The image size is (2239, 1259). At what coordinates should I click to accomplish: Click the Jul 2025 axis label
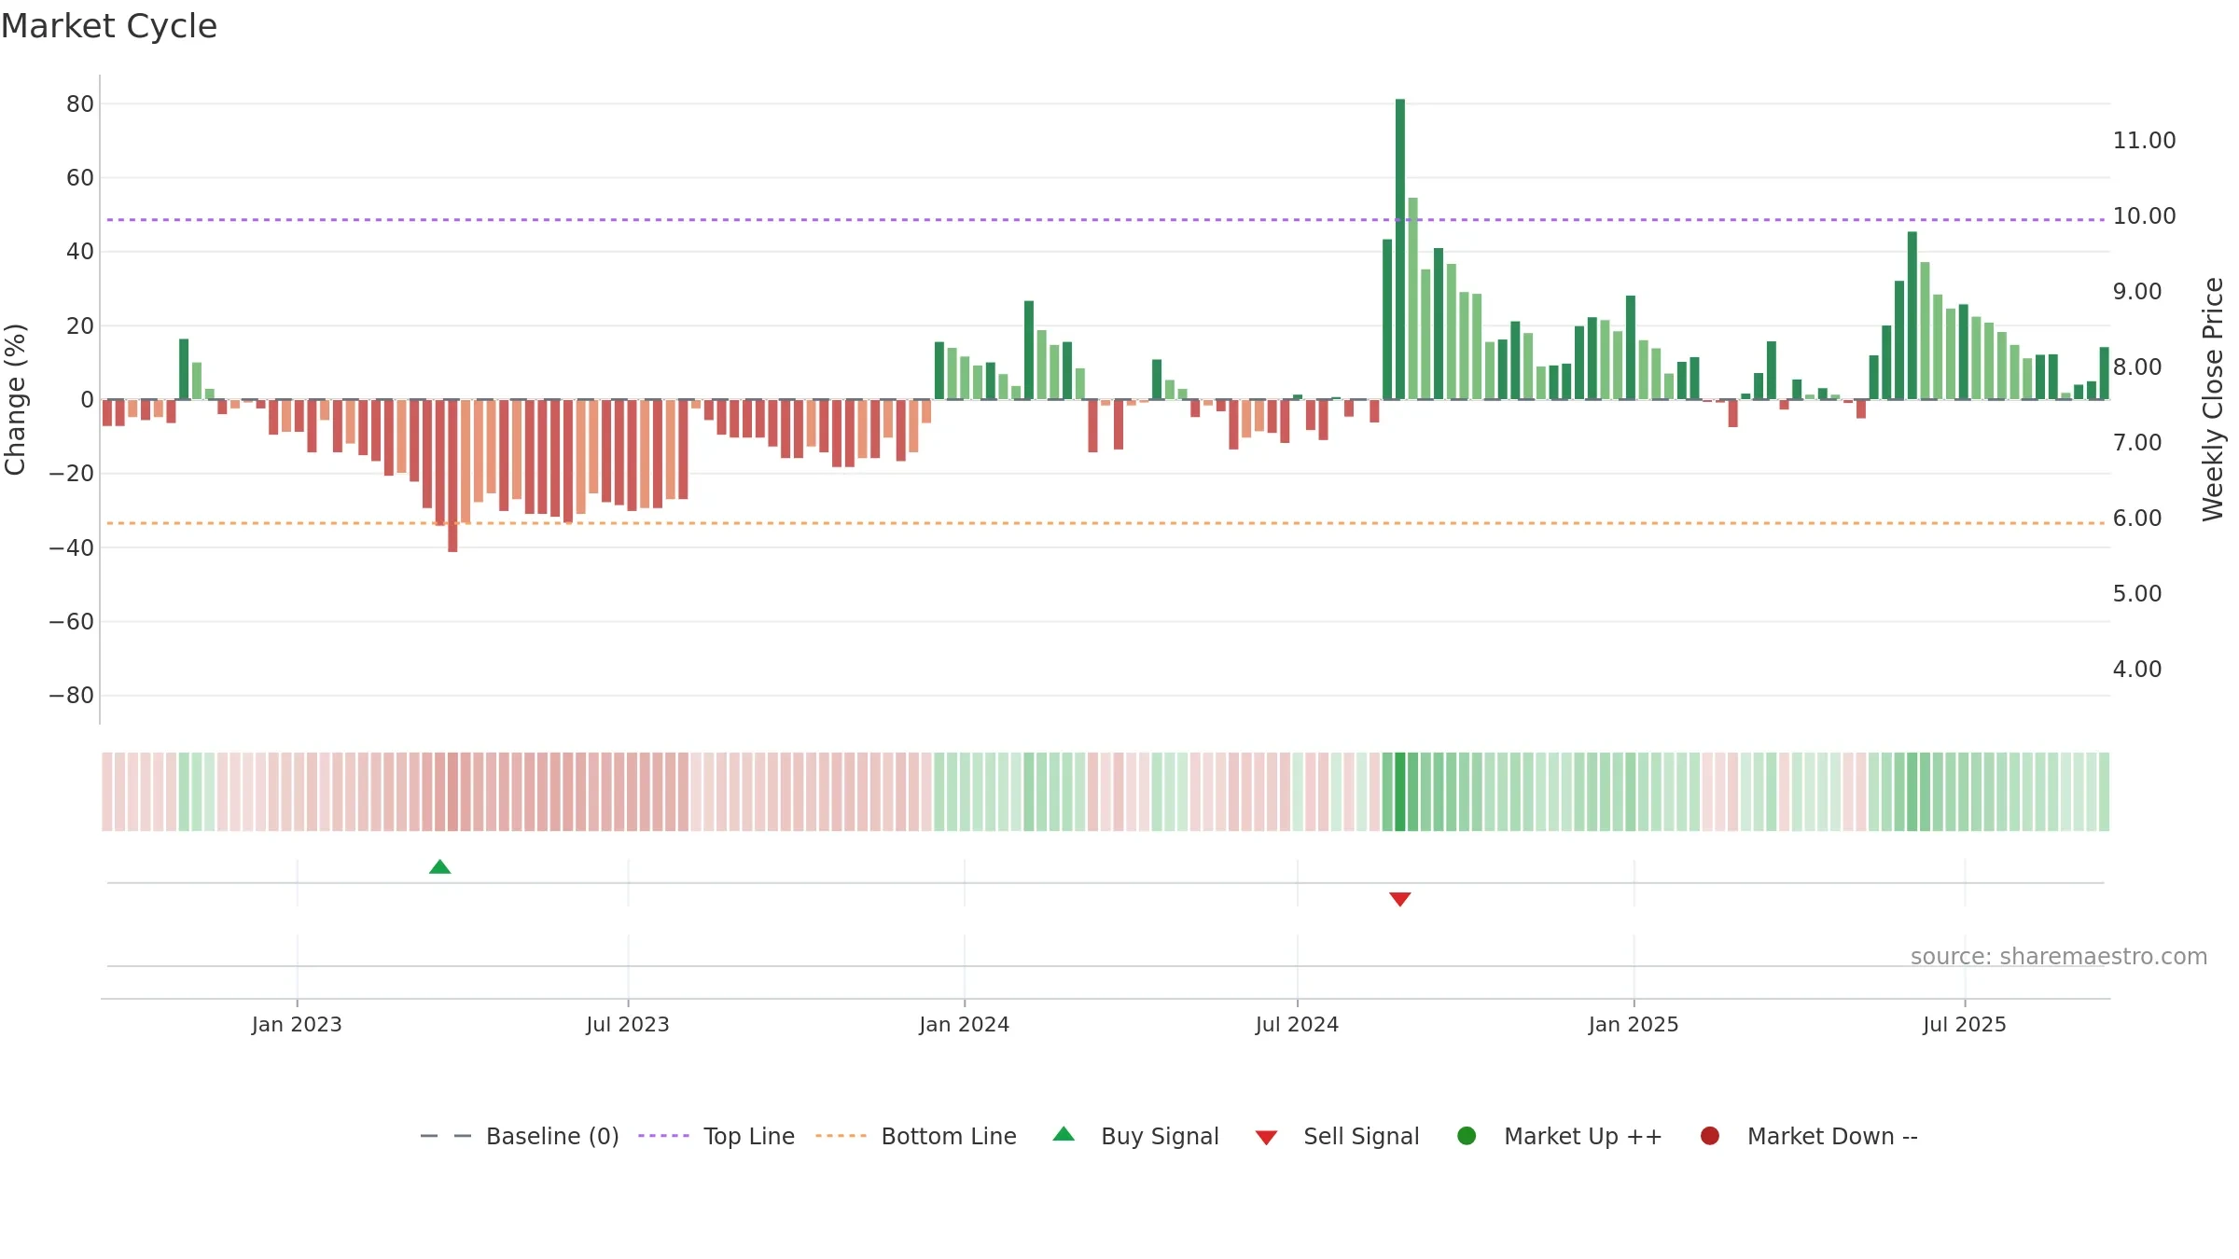coord(1965,1024)
